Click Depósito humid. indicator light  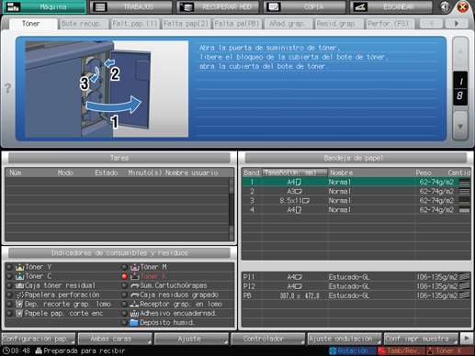(x=124, y=322)
